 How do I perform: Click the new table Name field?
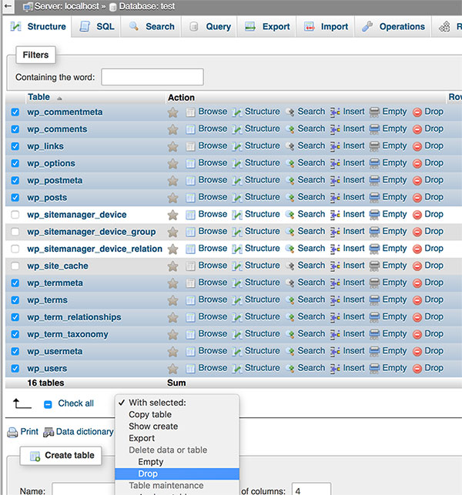click(x=84, y=490)
